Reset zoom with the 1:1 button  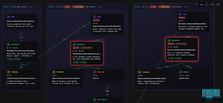[x=212, y=4]
